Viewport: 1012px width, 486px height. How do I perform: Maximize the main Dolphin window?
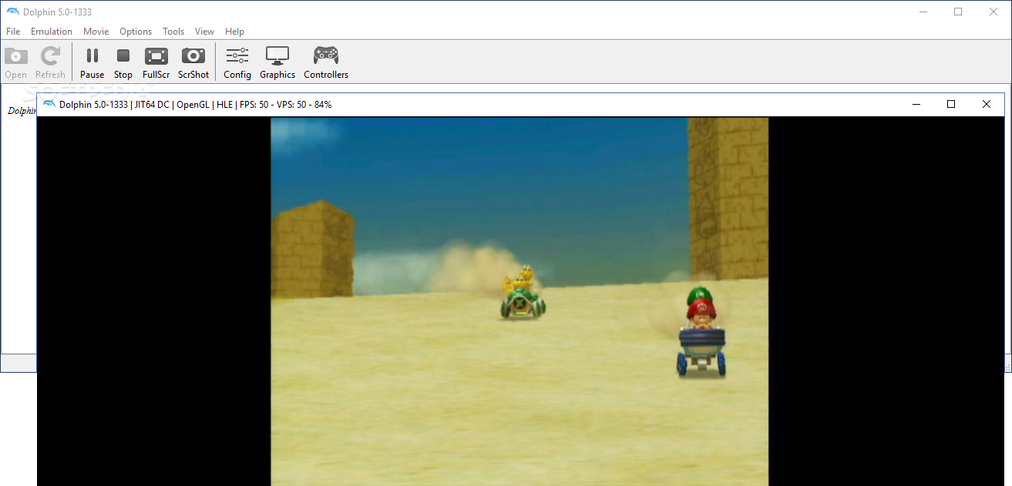click(958, 12)
